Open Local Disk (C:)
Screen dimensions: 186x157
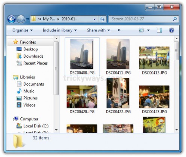click(36, 126)
